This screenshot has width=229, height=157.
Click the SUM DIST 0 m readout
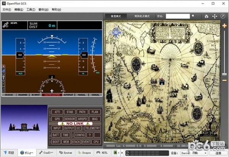tap(42, 26)
